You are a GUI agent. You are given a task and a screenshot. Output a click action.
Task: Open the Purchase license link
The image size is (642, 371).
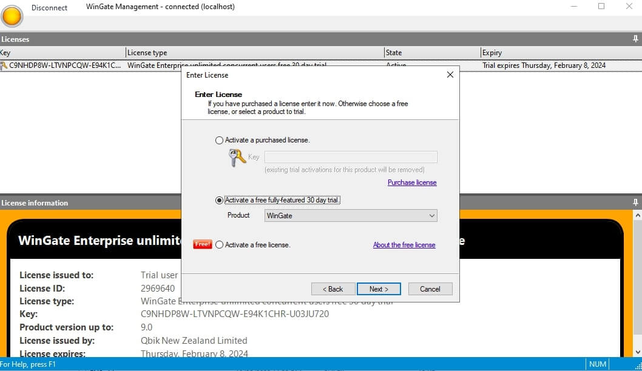click(x=412, y=182)
